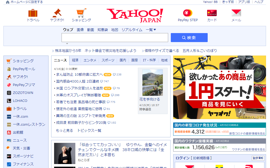The width and height of the screenshot is (270, 168).
Task: Open the もっと見る news link
Action: 64,131
